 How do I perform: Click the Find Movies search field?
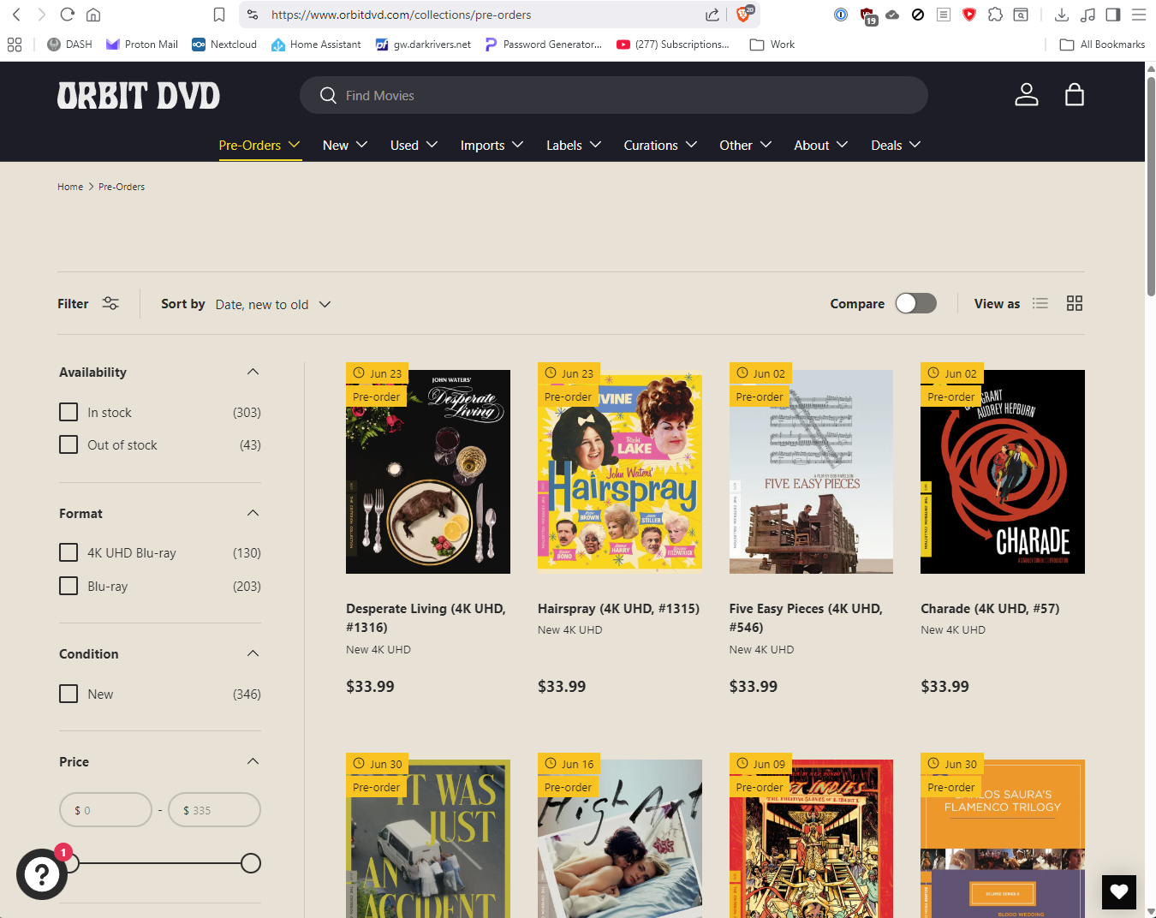click(614, 95)
